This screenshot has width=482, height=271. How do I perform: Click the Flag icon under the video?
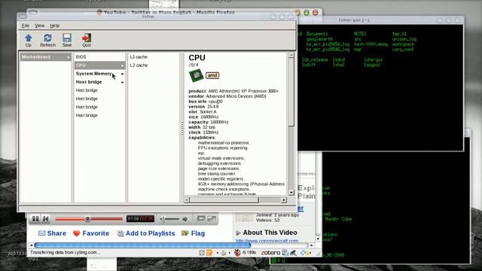[x=185, y=233]
